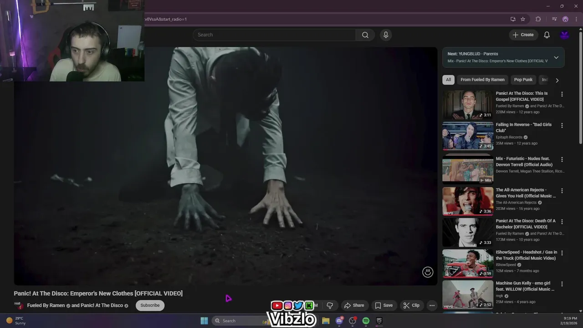Save the video to a playlist

(383, 305)
